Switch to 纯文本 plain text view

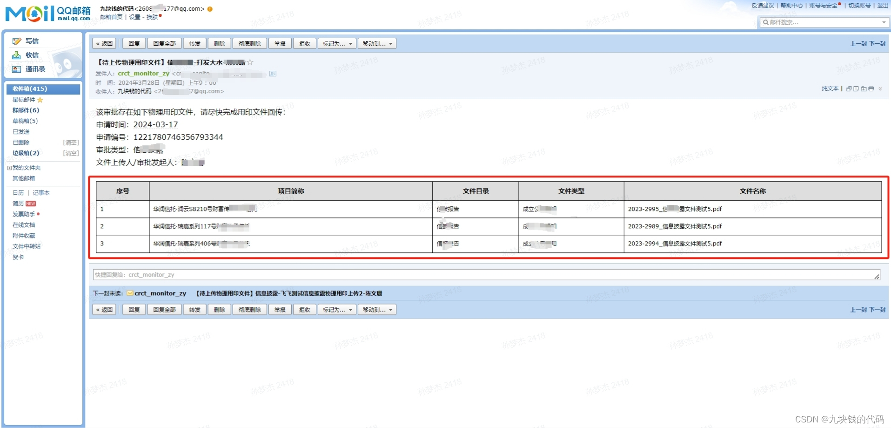click(x=830, y=88)
